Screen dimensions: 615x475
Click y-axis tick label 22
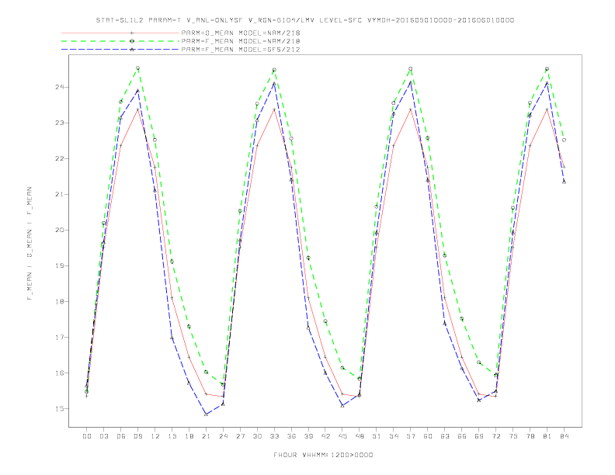[59, 158]
